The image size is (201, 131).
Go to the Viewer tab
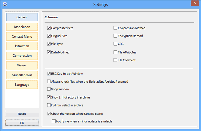[22, 65]
